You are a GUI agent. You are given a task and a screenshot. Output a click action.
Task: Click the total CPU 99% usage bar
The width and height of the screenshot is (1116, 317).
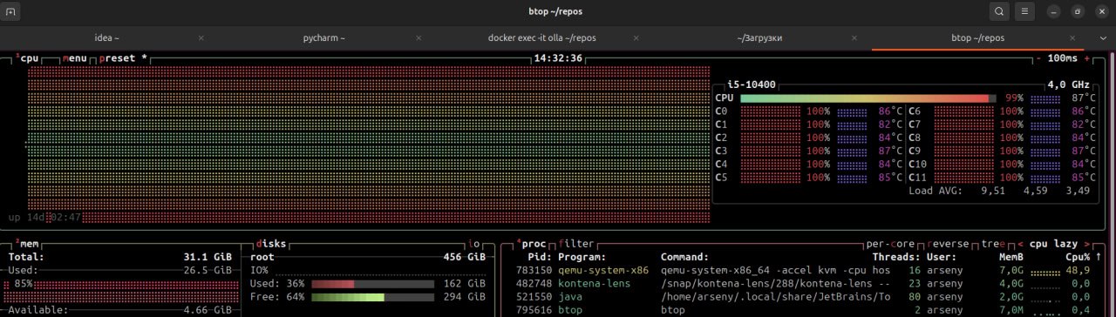[868, 98]
